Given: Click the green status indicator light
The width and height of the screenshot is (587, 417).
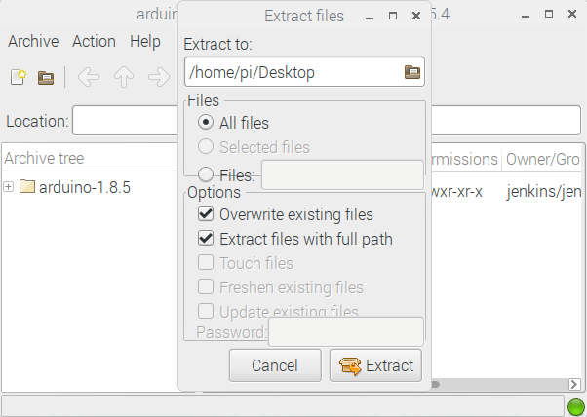Looking at the screenshot, I should (x=576, y=407).
